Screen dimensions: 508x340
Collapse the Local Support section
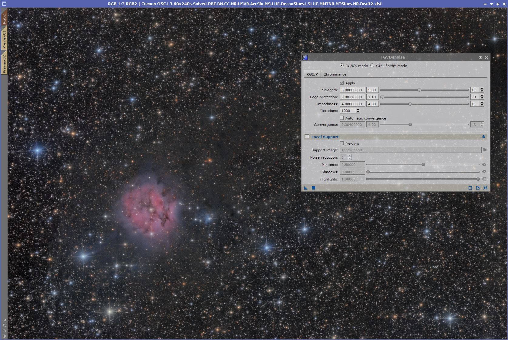click(x=483, y=137)
